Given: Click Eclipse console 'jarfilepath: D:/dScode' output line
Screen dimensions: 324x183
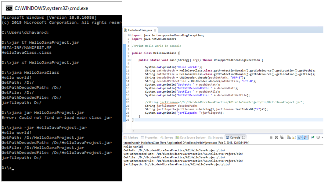Looking at the screenshot, I should (177, 164).
